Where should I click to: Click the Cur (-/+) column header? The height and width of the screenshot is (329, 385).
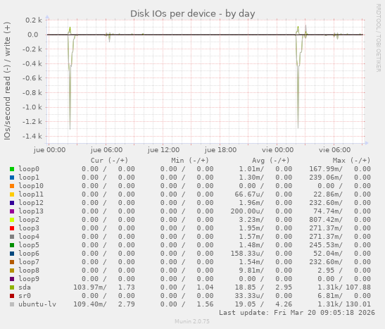109,161
